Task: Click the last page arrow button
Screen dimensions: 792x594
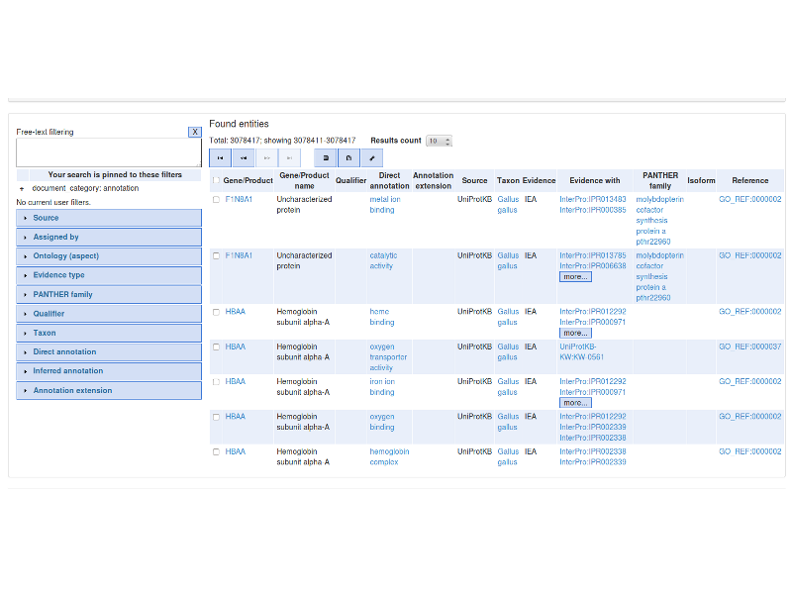Action: (289, 157)
